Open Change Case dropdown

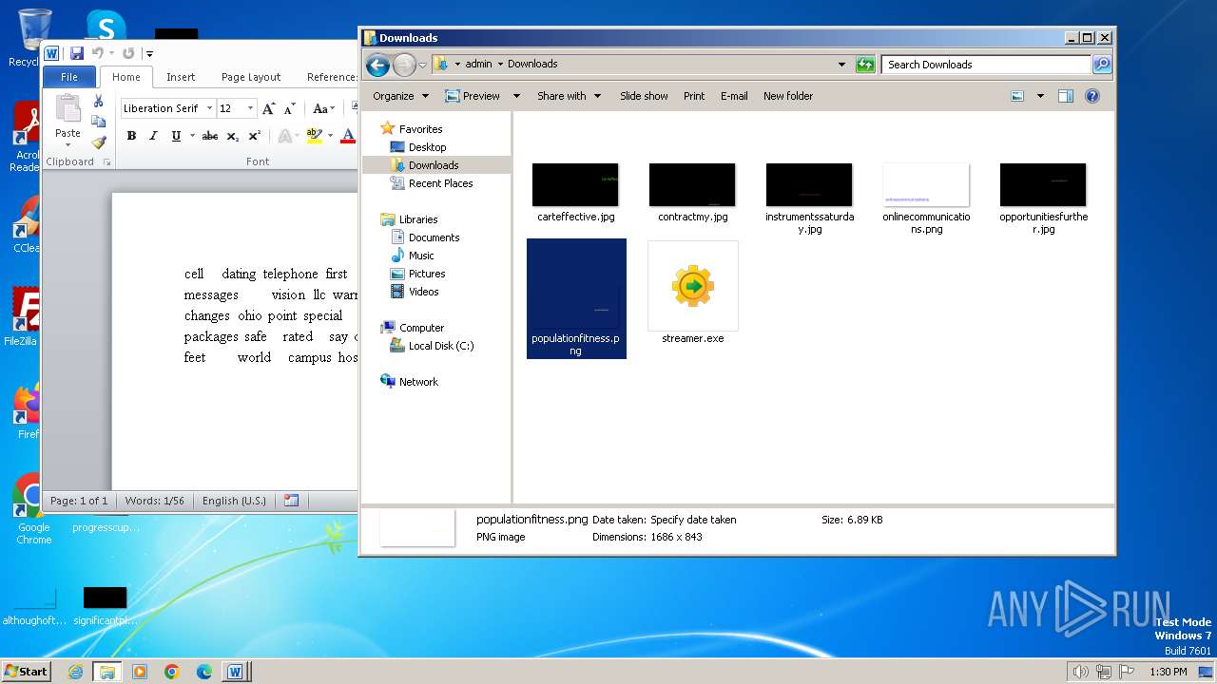click(x=323, y=108)
